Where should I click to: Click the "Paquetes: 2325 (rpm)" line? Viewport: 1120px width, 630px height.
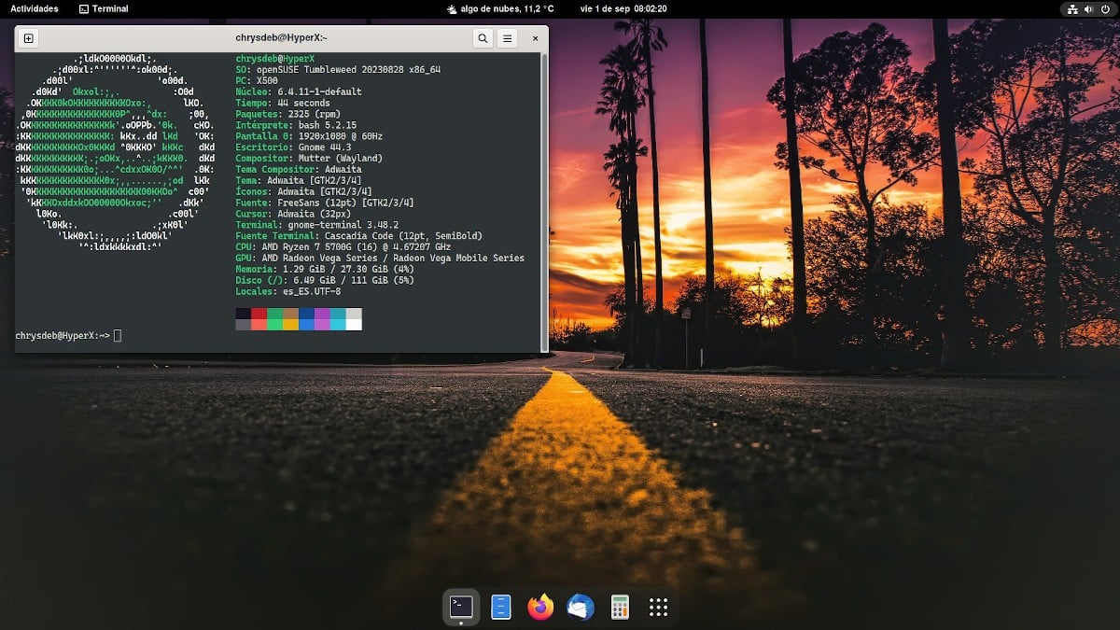point(287,114)
